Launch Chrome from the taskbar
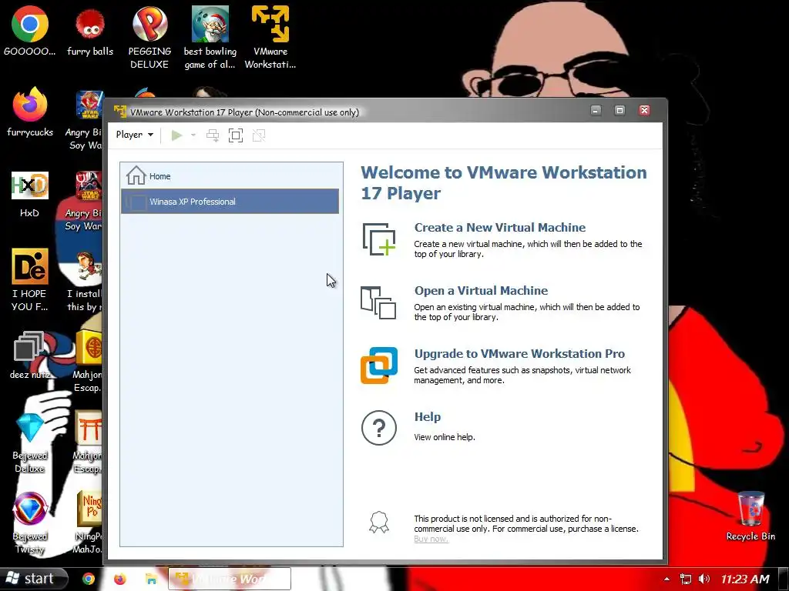Viewport: 789px width, 591px height. (89, 579)
